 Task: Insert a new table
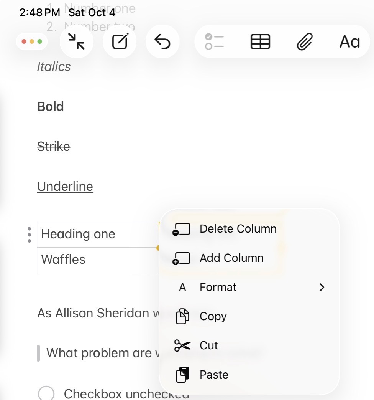[x=260, y=41]
